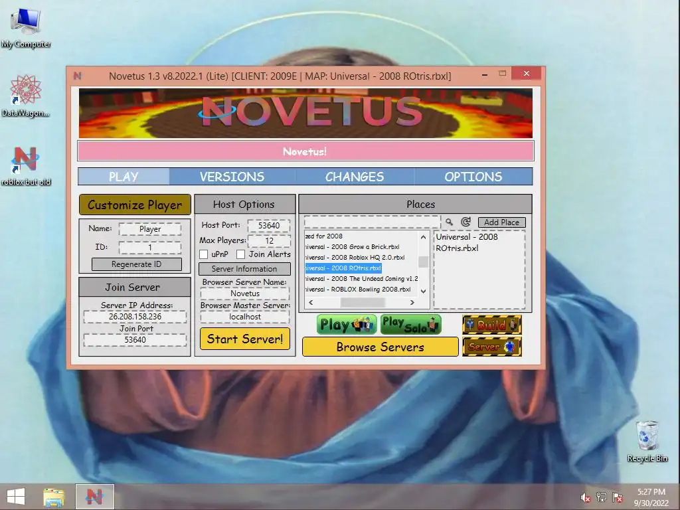Open the network tray icon
The height and width of the screenshot is (510, 680).
602,497
